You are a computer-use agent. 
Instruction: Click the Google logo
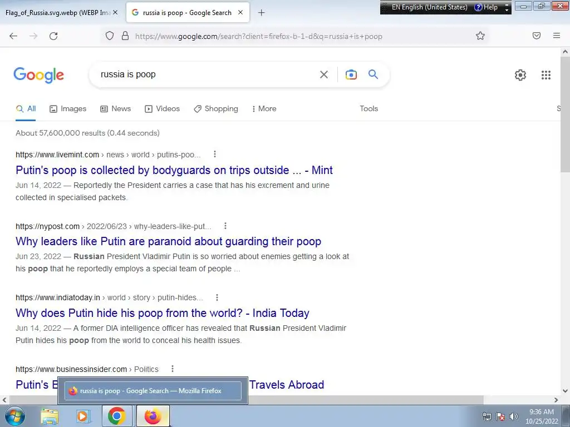pos(38,75)
